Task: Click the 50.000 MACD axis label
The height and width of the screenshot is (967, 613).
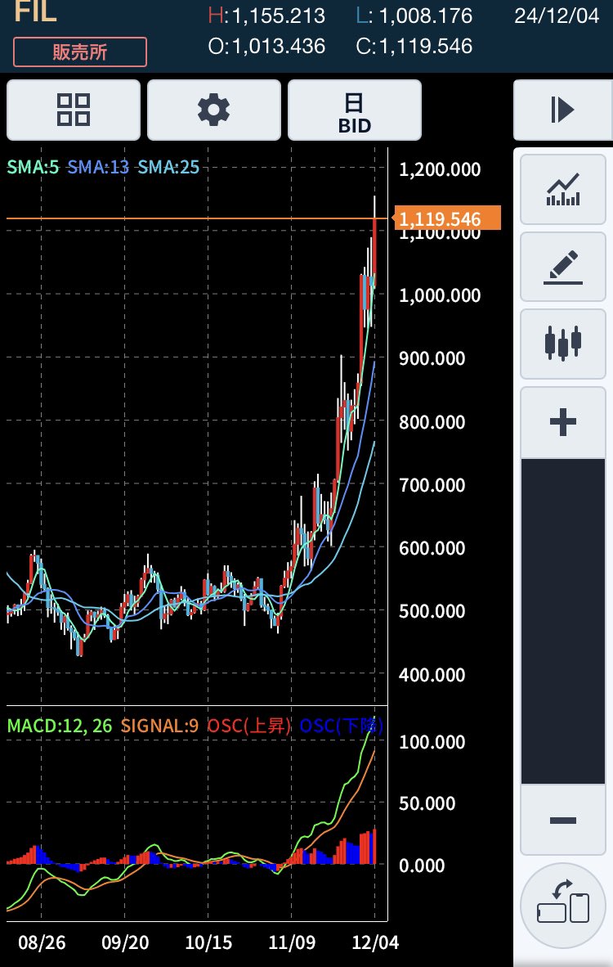Action: coord(427,803)
